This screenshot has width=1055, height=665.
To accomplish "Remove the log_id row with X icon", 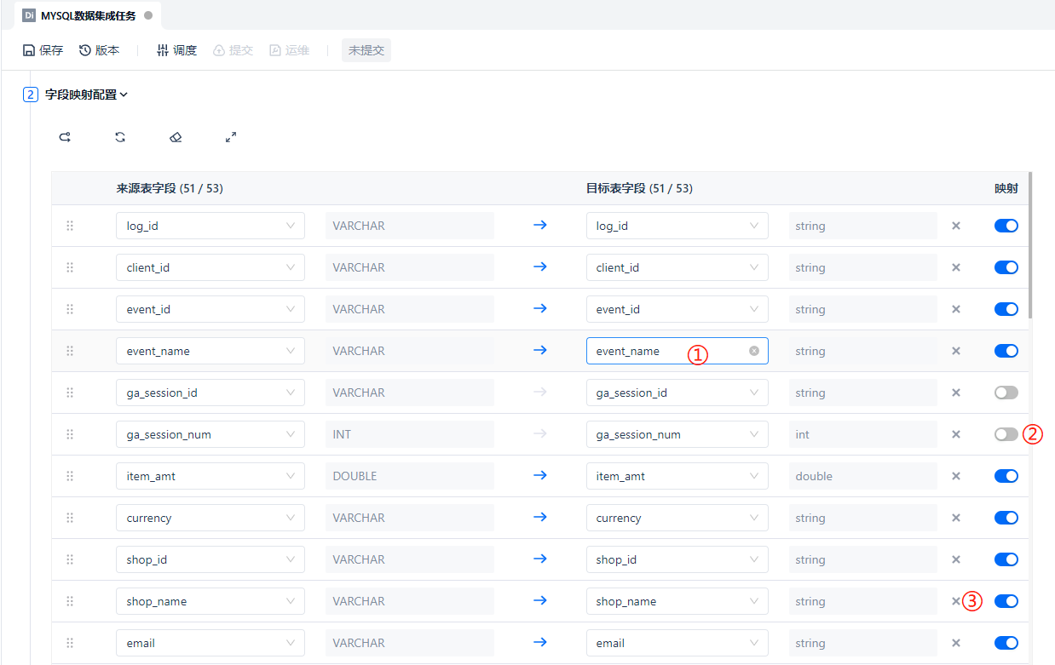I will point(955,226).
